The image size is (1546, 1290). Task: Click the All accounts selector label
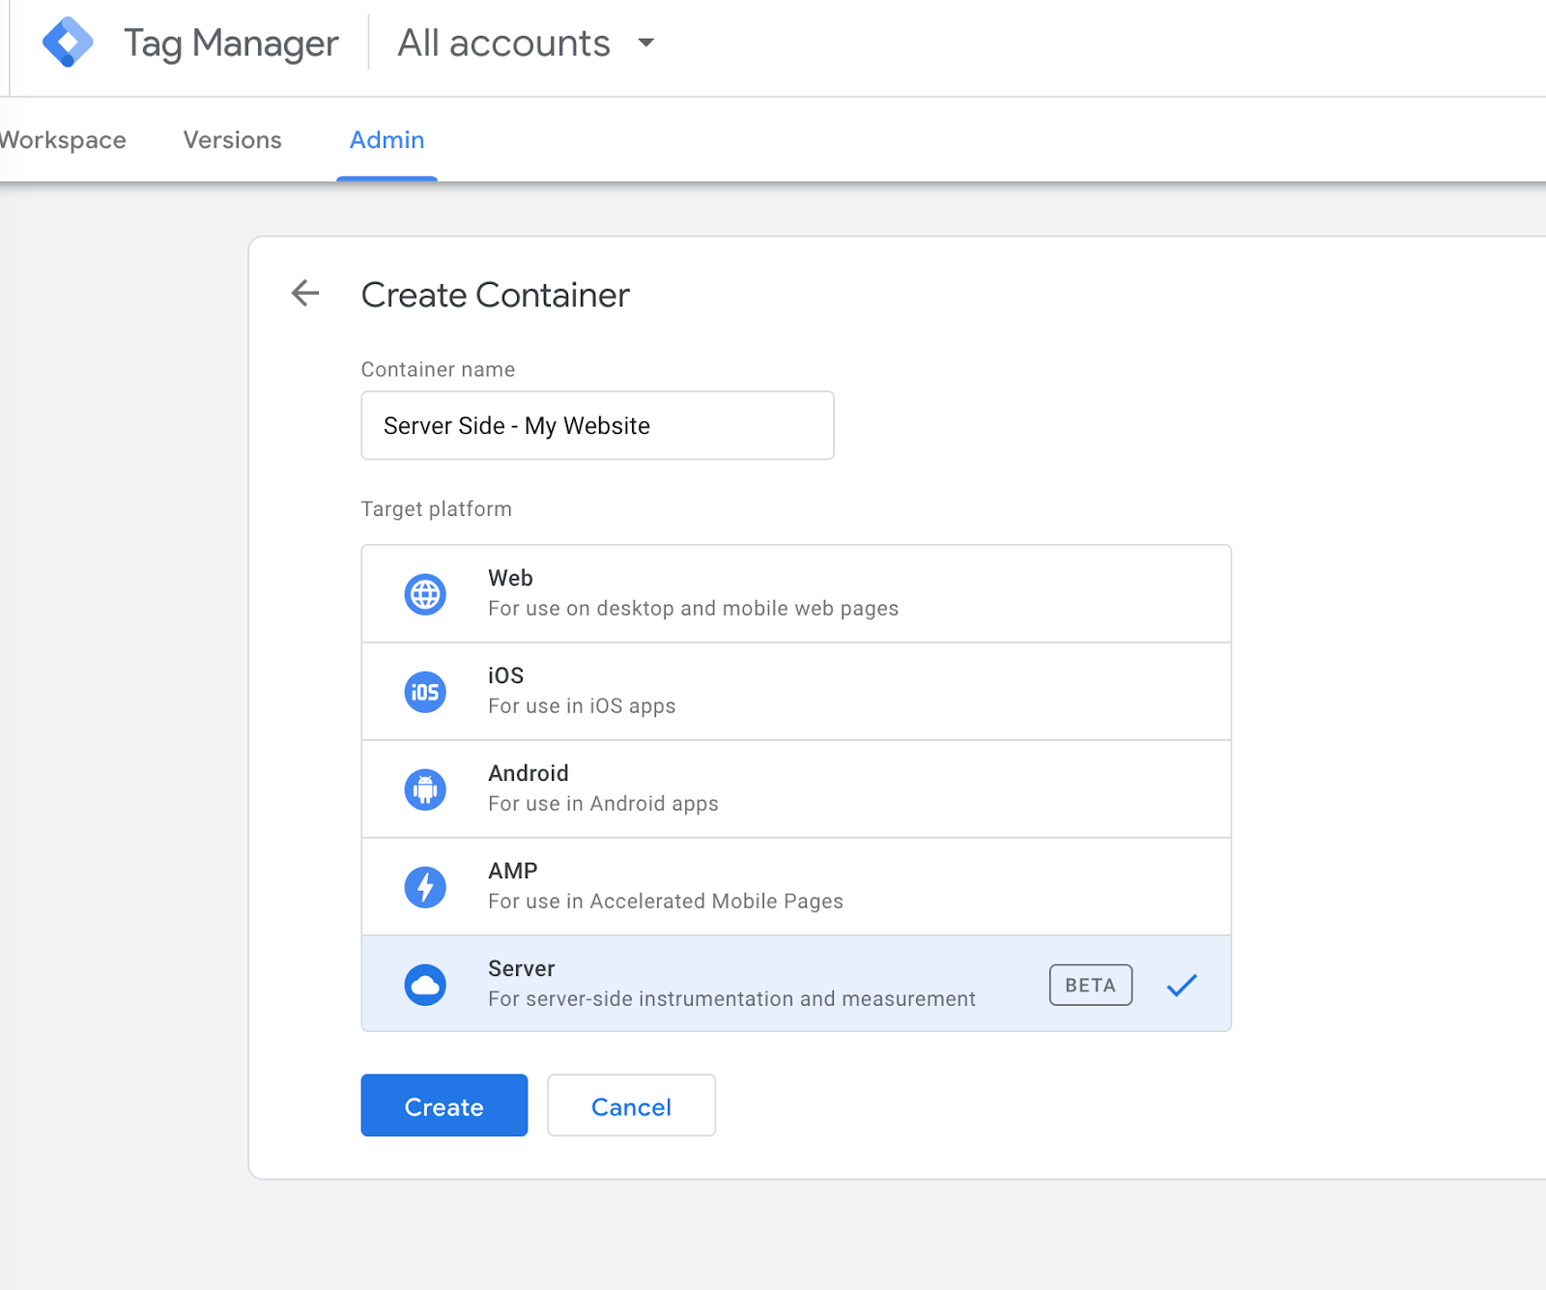503,43
